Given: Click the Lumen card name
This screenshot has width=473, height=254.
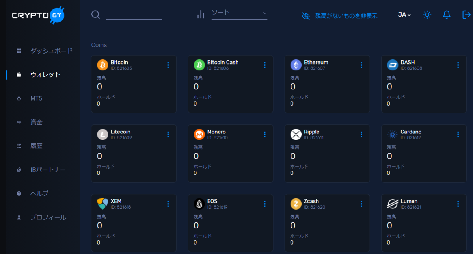Looking at the screenshot, I should 409,201.
